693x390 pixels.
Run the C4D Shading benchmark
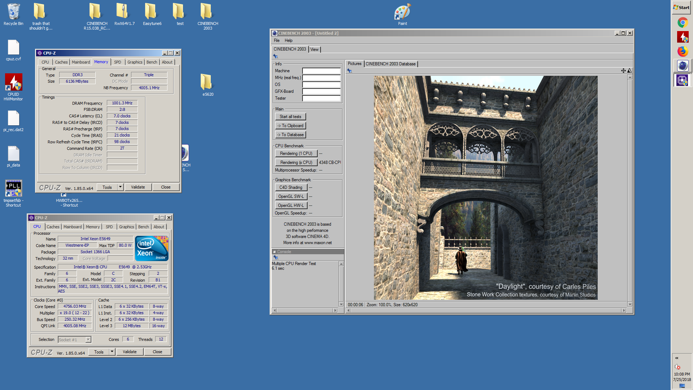point(291,187)
